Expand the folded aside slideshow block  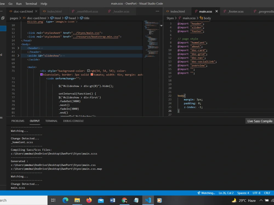point(18,56)
